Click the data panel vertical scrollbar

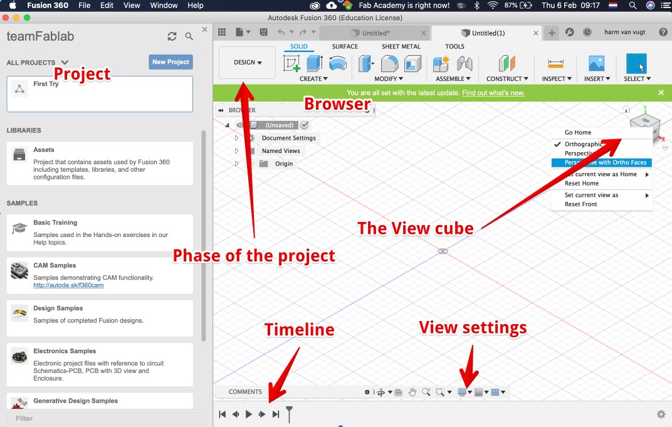(204, 236)
